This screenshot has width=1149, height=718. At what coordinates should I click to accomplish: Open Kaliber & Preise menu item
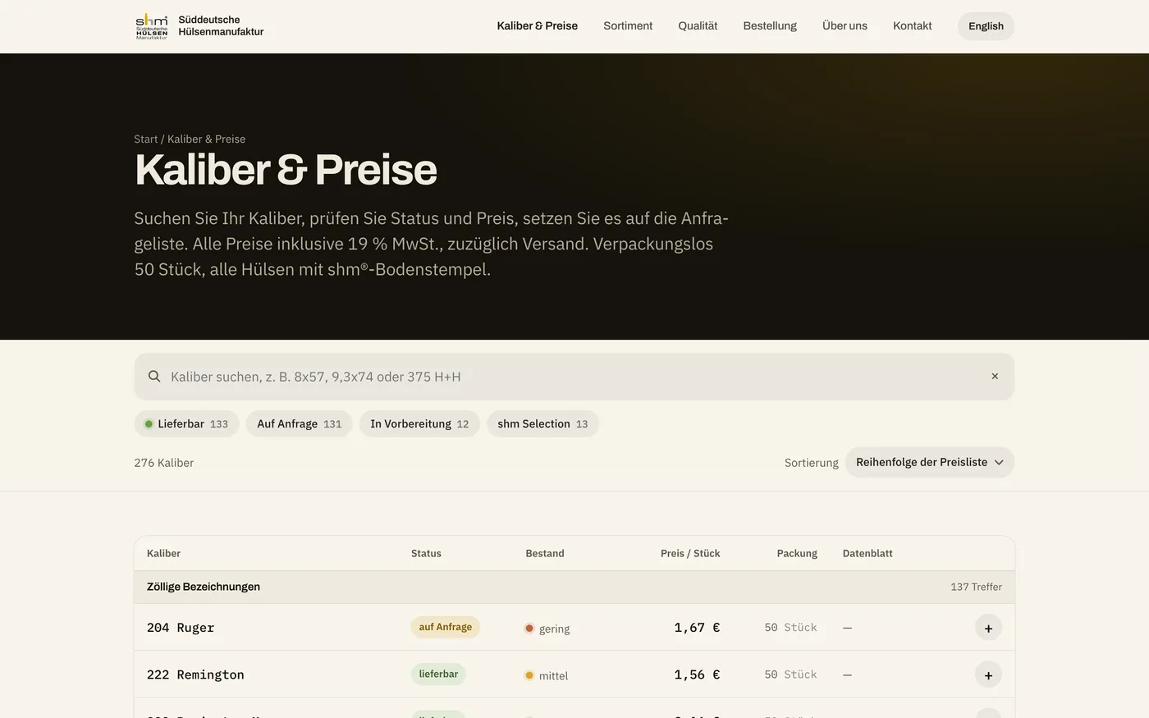[538, 26]
